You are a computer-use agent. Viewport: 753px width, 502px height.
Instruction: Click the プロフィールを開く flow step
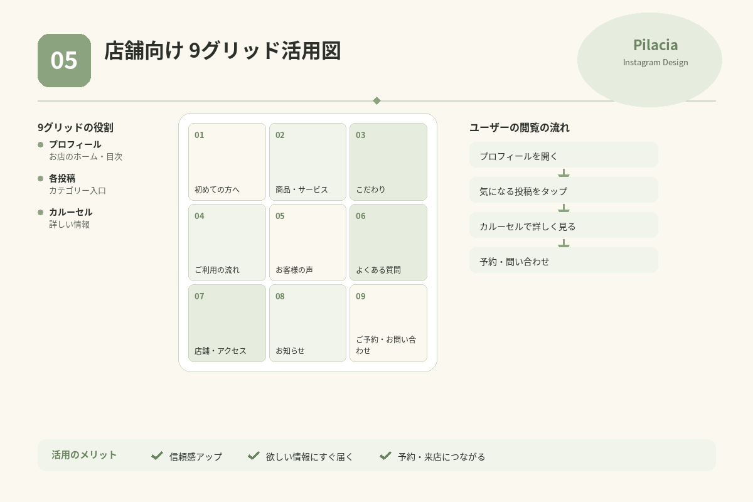[x=563, y=155]
